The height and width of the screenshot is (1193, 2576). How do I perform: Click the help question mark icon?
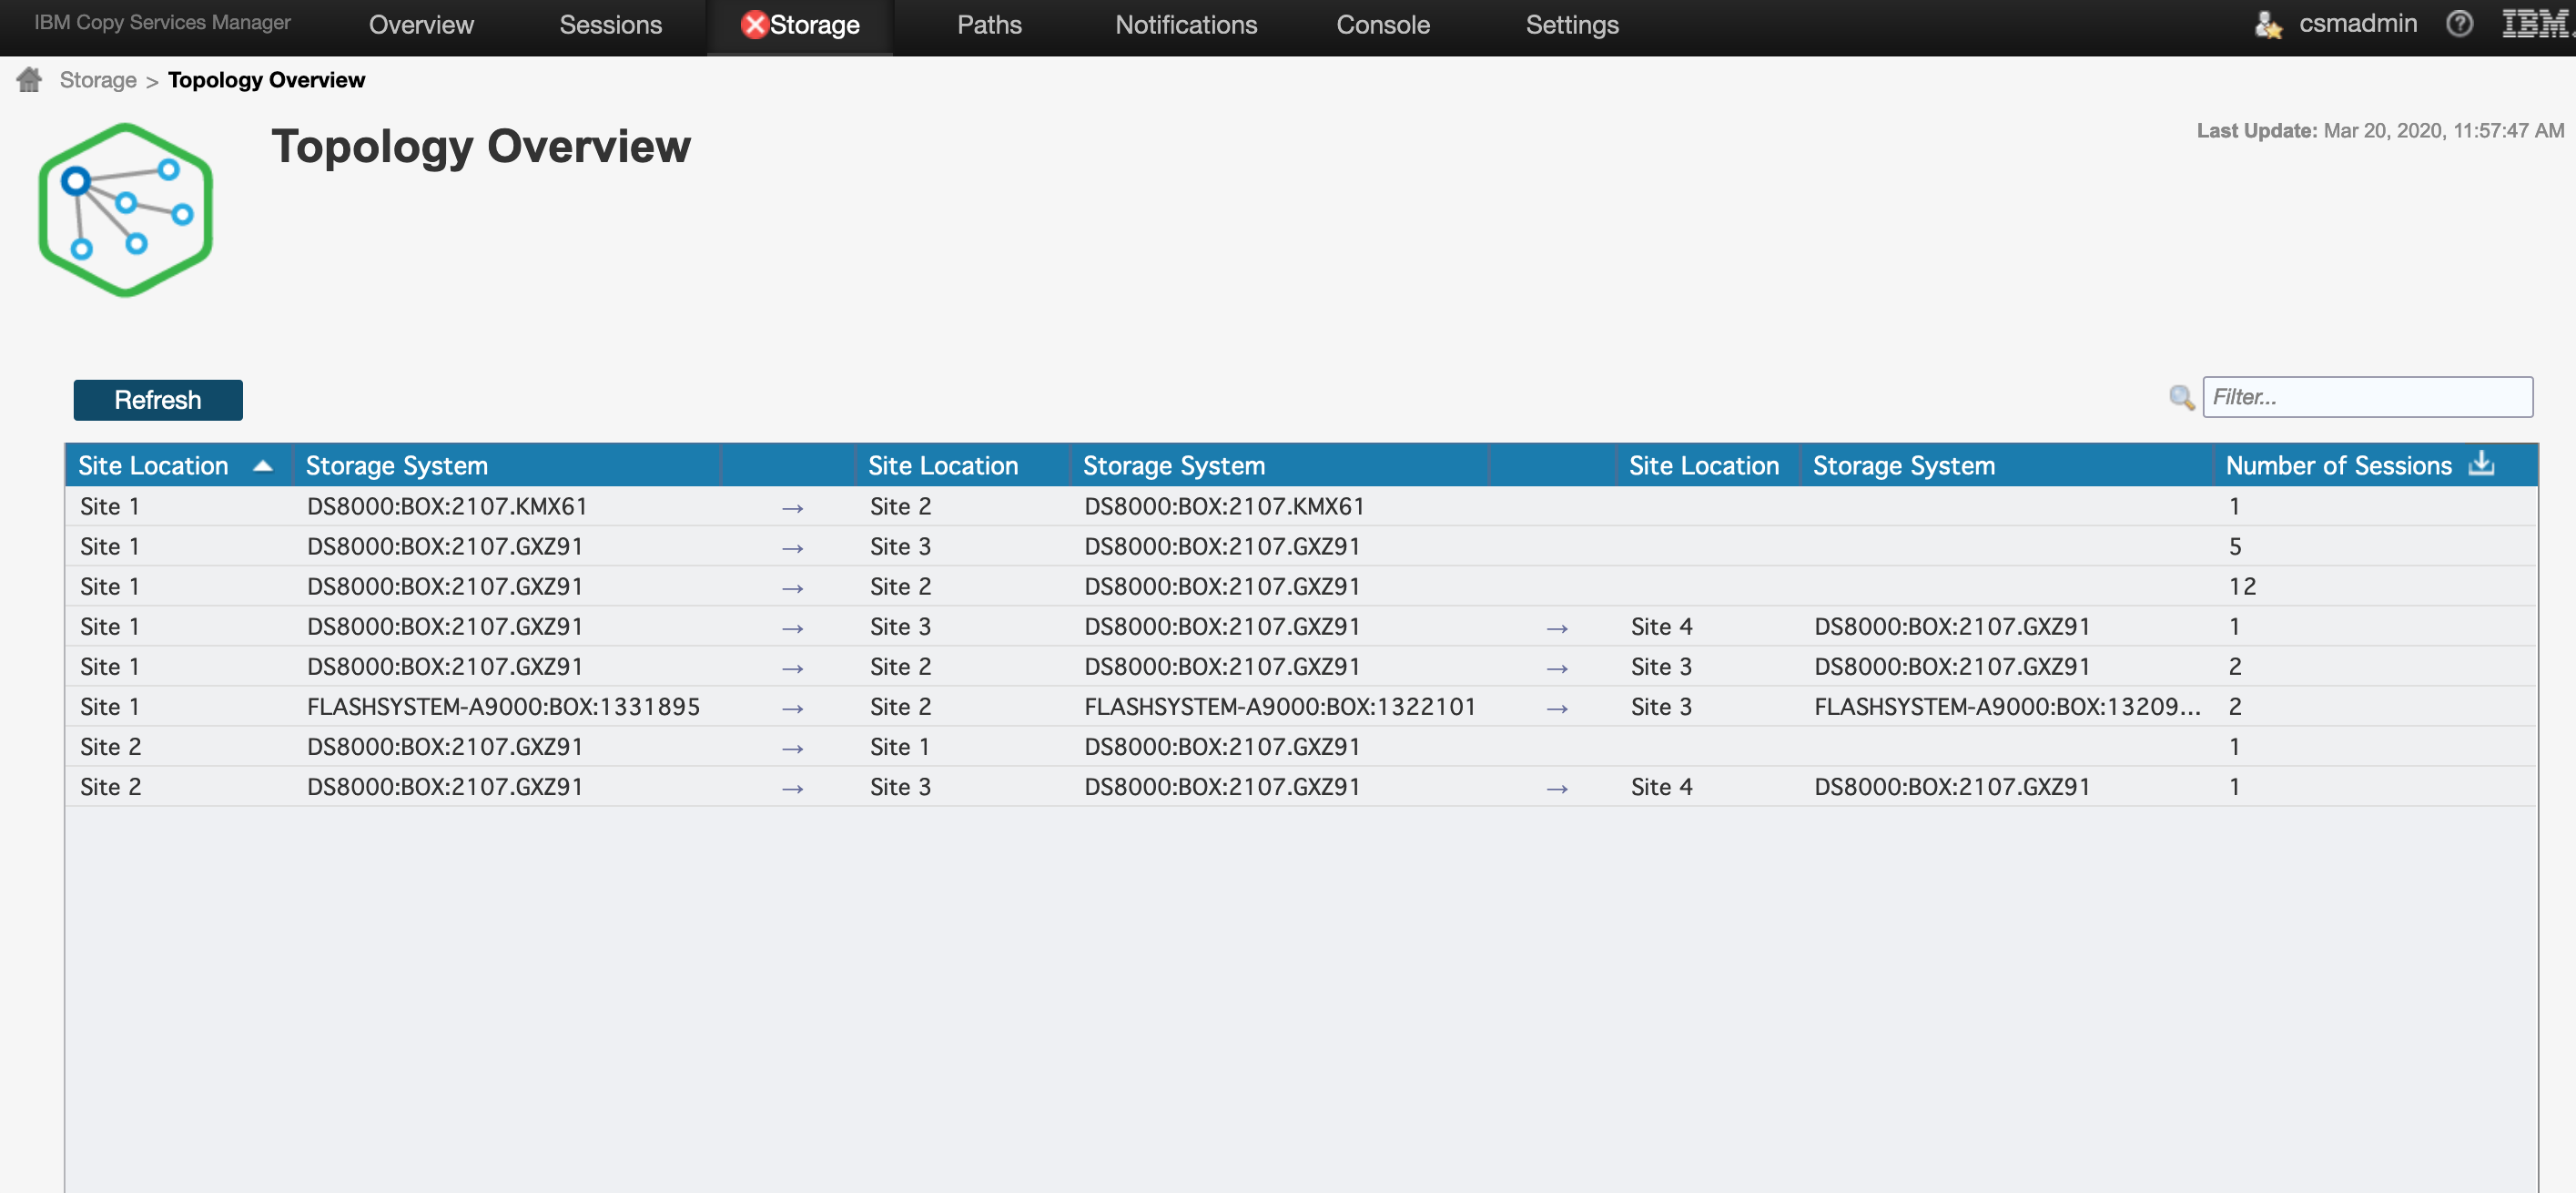pos(2459,23)
